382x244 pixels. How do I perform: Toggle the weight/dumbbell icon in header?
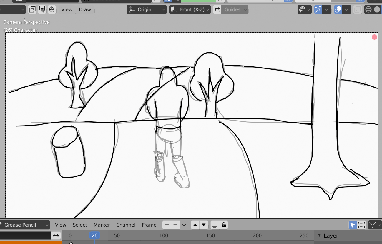tap(42, 9)
